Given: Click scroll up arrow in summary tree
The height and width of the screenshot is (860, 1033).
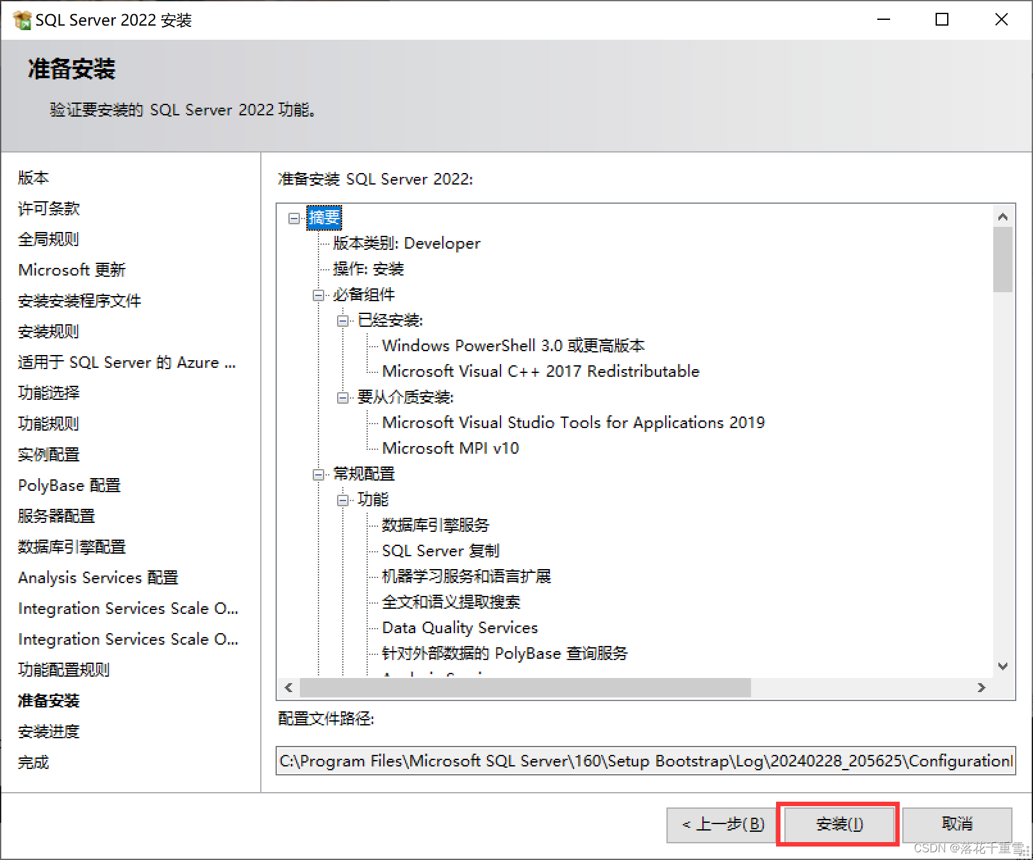Looking at the screenshot, I should tap(1003, 217).
